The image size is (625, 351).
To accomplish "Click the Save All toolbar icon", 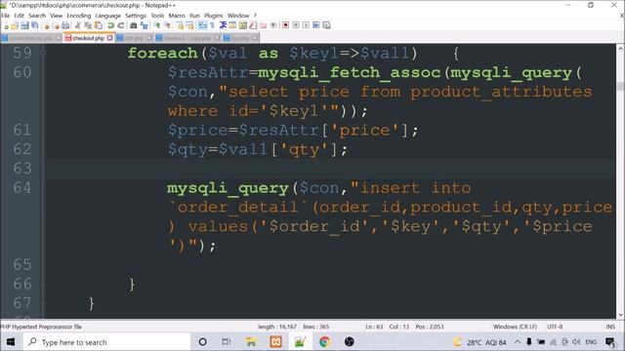I will click(x=35, y=25).
